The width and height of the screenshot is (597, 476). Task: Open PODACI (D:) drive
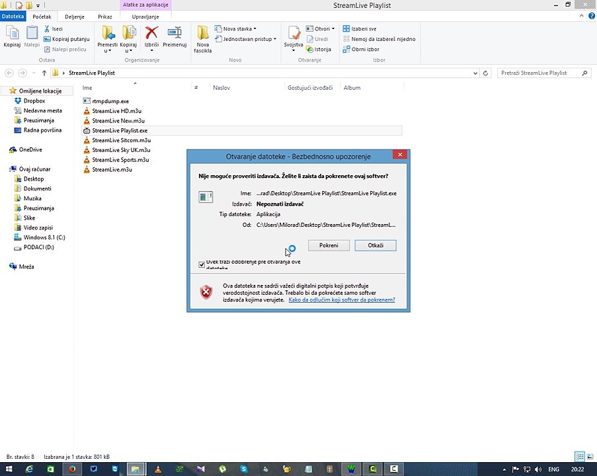[34, 247]
